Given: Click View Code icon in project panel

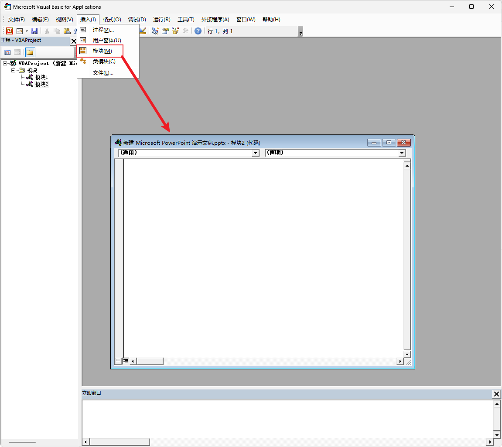Looking at the screenshot, I should pyautogui.click(x=7, y=52).
